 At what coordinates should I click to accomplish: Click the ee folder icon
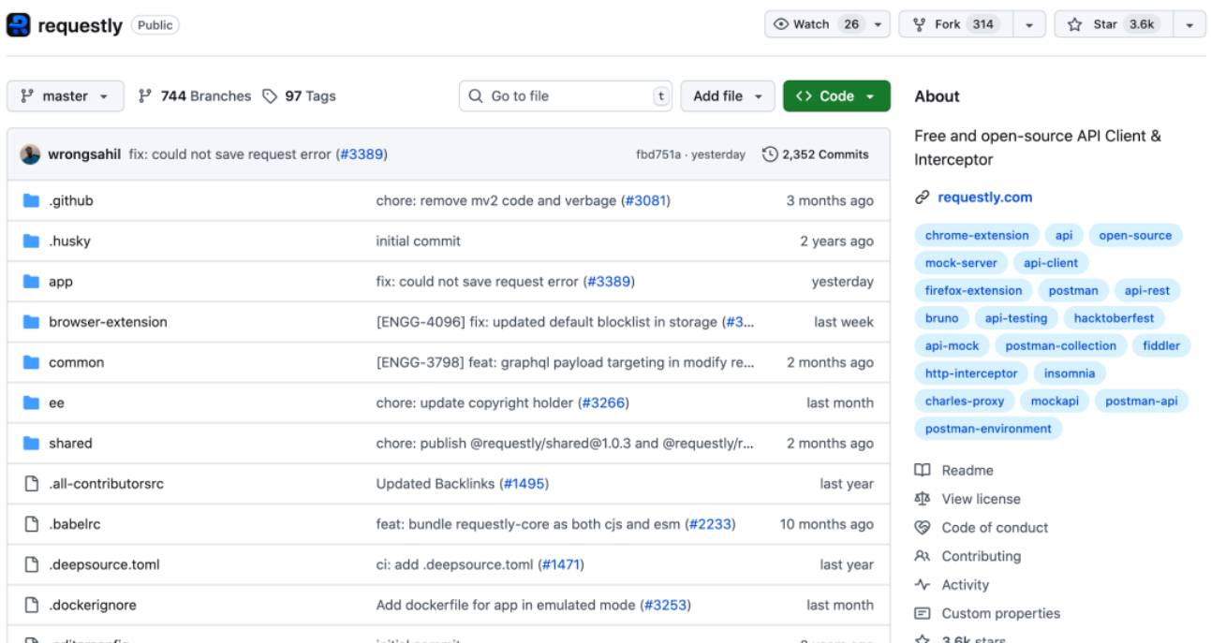[31, 402]
